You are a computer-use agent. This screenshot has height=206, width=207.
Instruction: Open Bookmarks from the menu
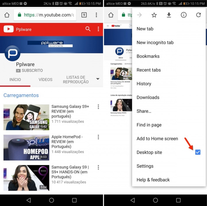169,56
